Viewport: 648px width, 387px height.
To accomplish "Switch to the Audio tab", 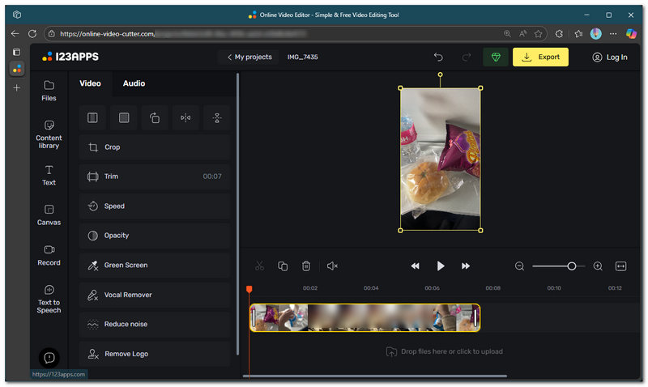I will pos(134,83).
